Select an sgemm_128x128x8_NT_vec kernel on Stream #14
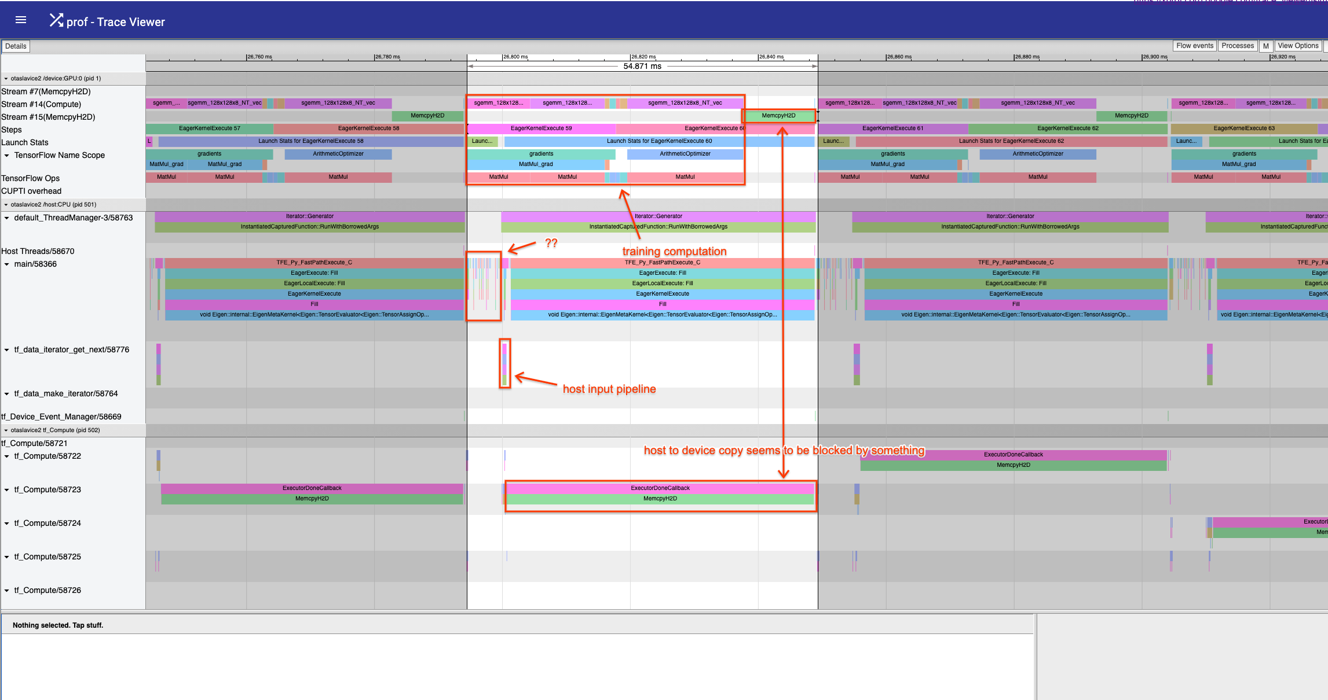The width and height of the screenshot is (1328, 700). (685, 102)
